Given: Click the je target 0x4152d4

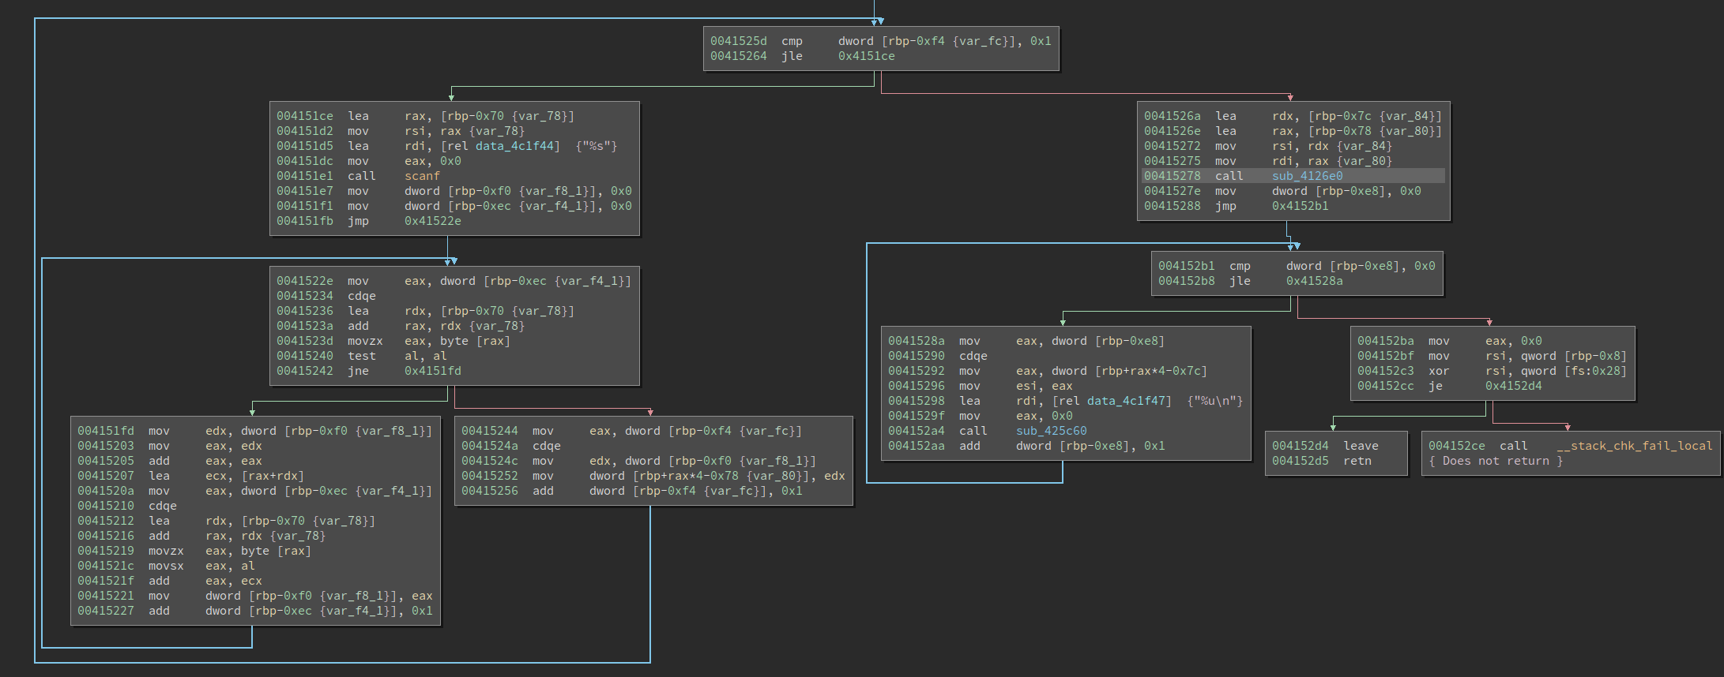Looking at the screenshot, I should pyautogui.click(x=1513, y=386).
